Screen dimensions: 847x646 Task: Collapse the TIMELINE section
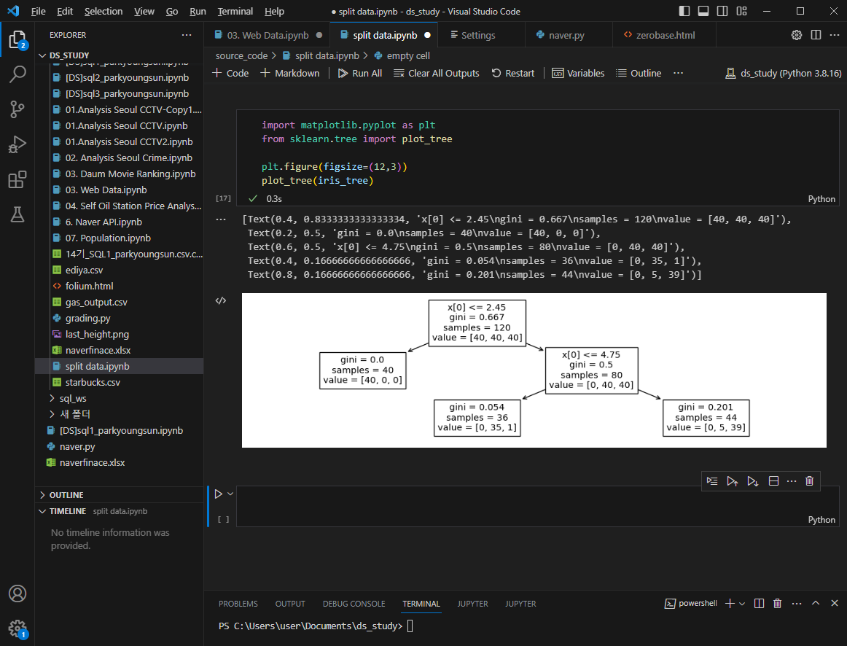(119, 511)
